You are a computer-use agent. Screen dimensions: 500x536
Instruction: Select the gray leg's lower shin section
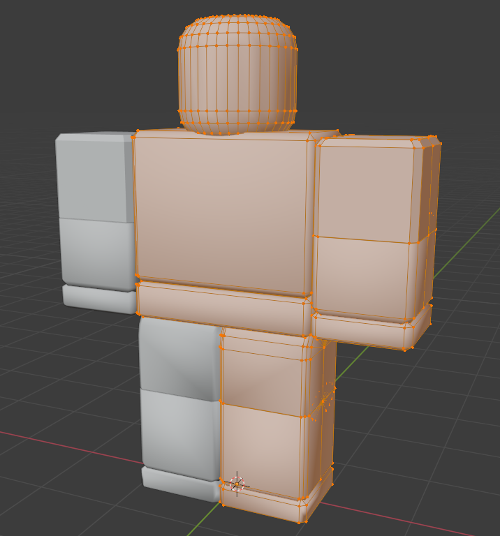[181, 434]
